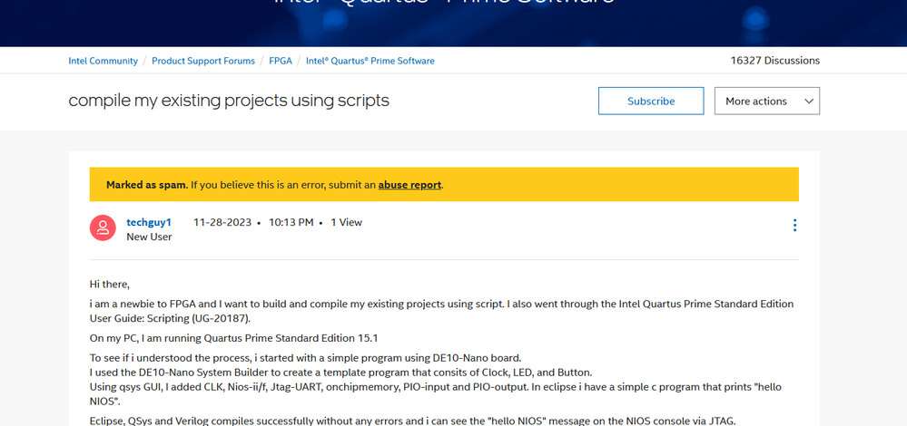Open the FPGA breadcrumb link
The width and height of the screenshot is (907, 426).
tap(281, 61)
